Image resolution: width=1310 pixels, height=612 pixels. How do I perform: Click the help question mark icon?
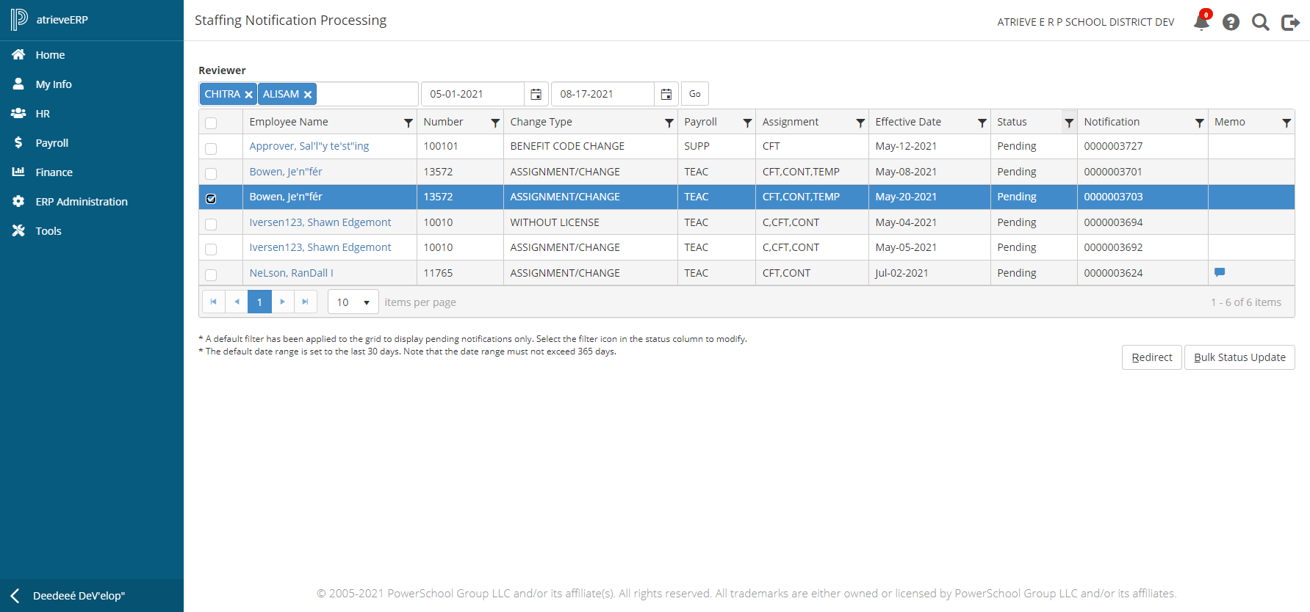pyautogui.click(x=1231, y=22)
